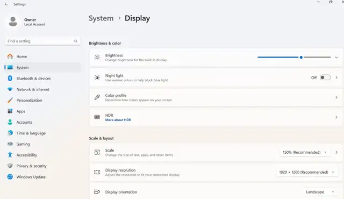This screenshot has width=344, height=199.
Task: Click the Windows Update sync icon
Action: pyautogui.click(x=10, y=176)
